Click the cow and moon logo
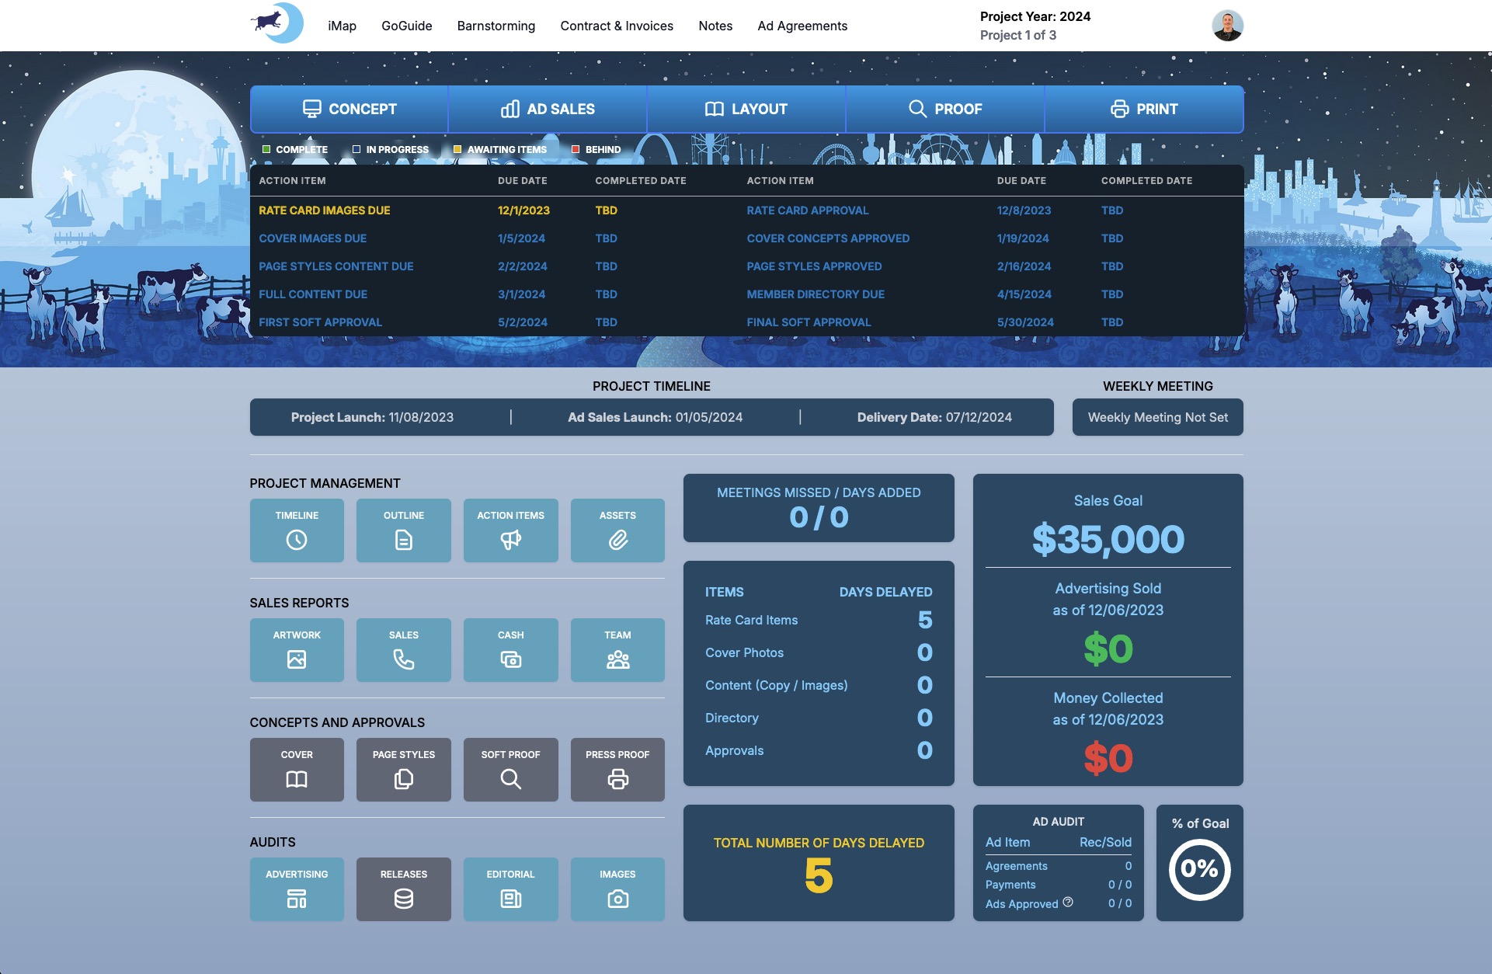Screen dimensions: 1492x974 277,23
